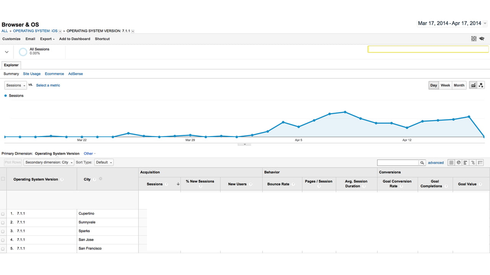Expand the segments chevron beside All Sessions

7,52
